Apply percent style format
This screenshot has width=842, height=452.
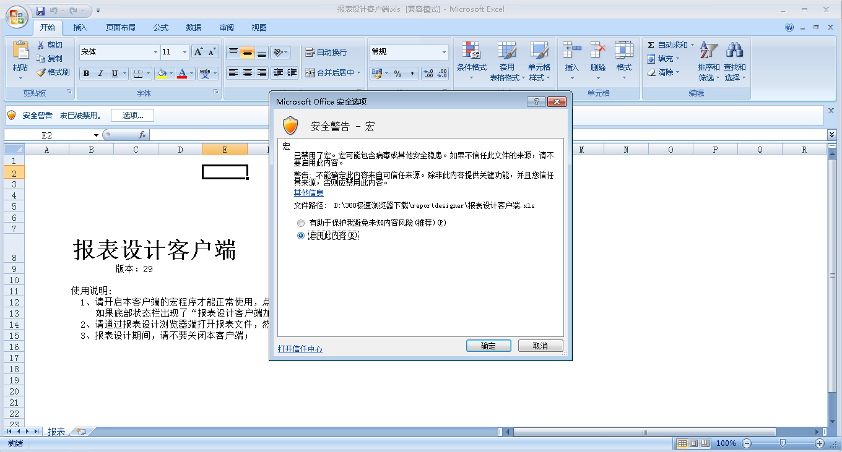397,74
